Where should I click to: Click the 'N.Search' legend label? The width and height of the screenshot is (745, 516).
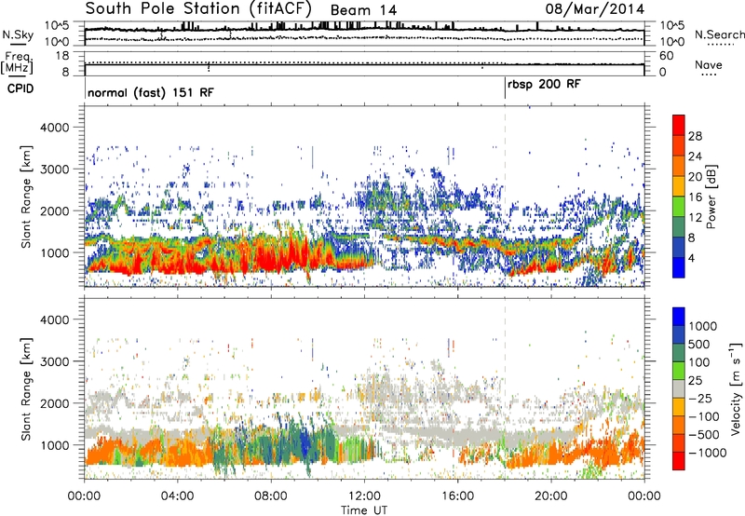pos(720,34)
